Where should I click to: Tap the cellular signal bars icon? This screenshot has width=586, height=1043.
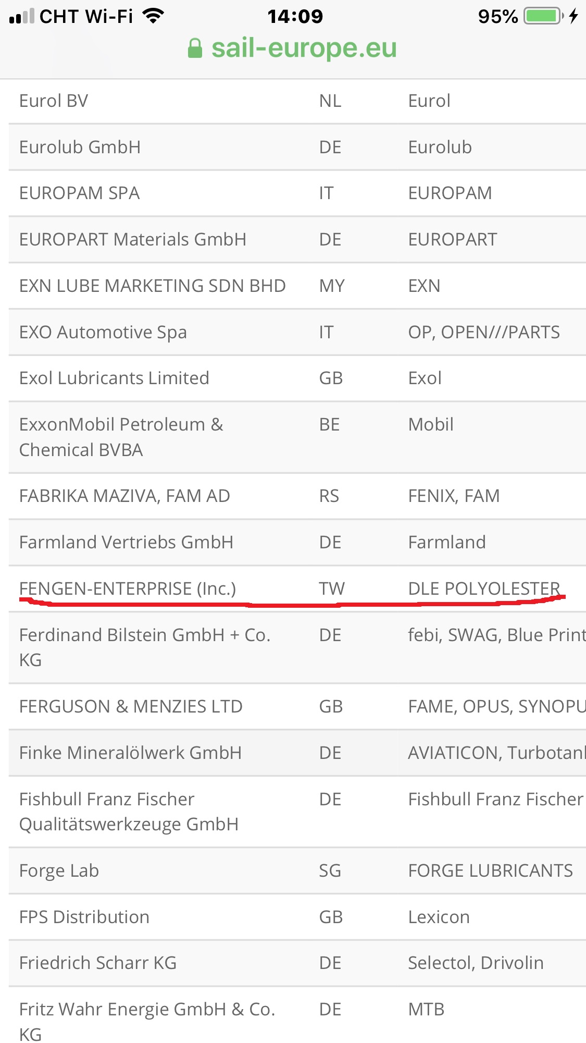[x=22, y=16]
